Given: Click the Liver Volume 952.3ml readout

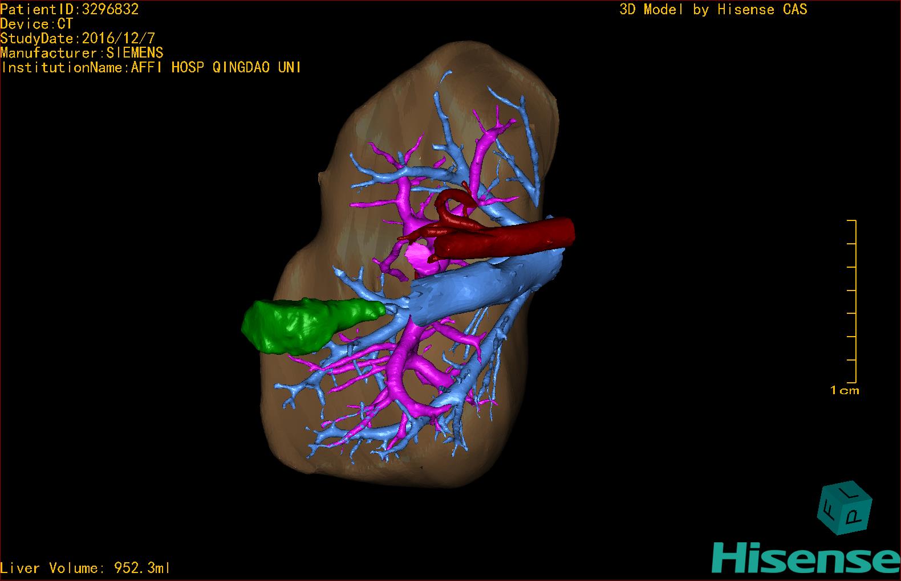Looking at the screenshot, I should click(x=86, y=568).
